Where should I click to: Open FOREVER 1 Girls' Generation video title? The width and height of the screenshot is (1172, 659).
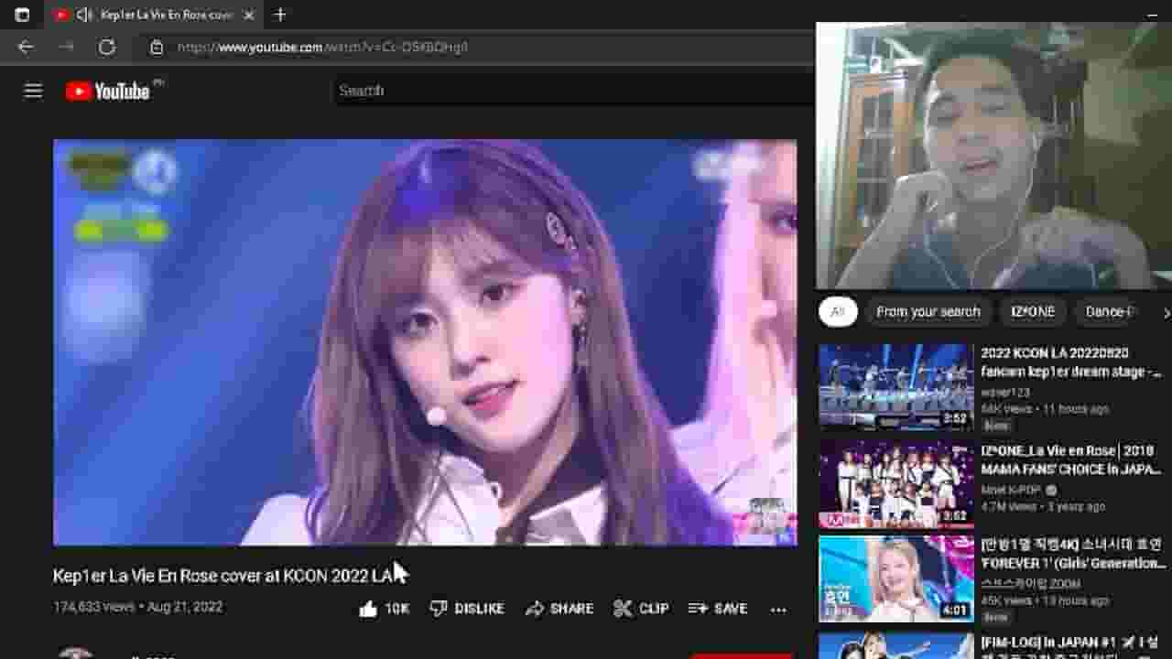(x=1073, y=555)
